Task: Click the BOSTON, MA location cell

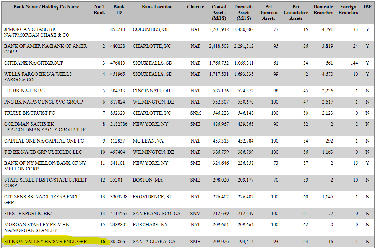Action: (148, 180)
